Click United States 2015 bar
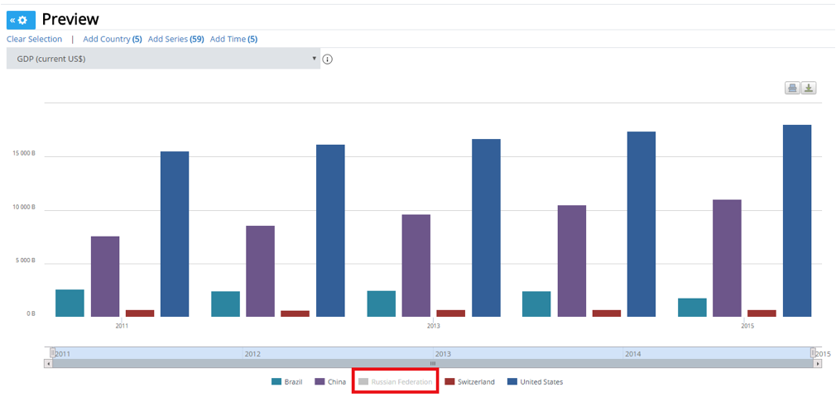 797,220
